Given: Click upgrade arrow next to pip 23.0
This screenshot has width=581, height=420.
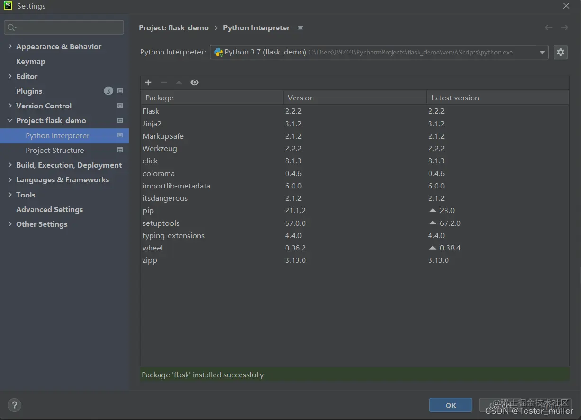Looking at the screenshot, I should [432, 210].
